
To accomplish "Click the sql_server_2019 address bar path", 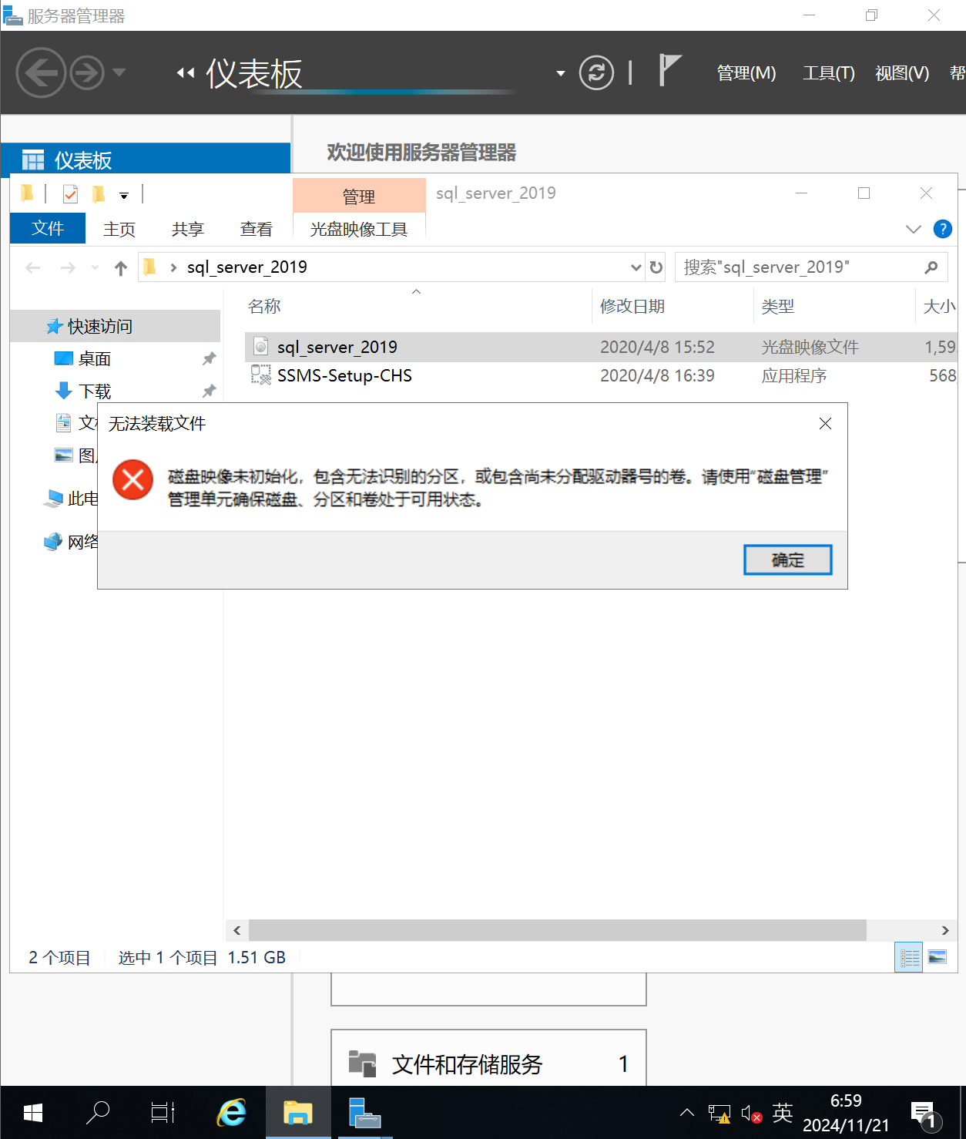I will 247,267.
